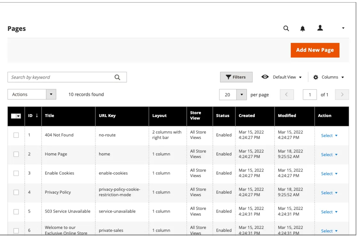358x237 pixels.
Task: Click the keyword search magnifier icon
Action: click(117, 77)
